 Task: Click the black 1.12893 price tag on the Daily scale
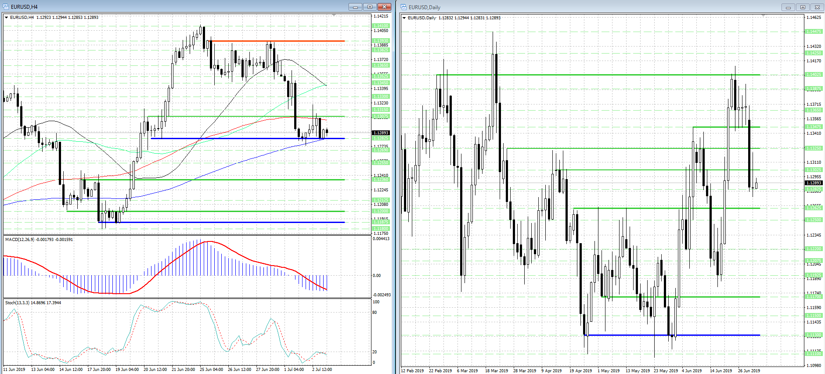814,183
